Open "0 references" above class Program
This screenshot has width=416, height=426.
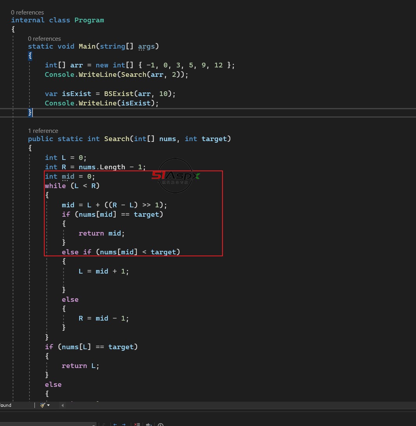pos(27,13)
